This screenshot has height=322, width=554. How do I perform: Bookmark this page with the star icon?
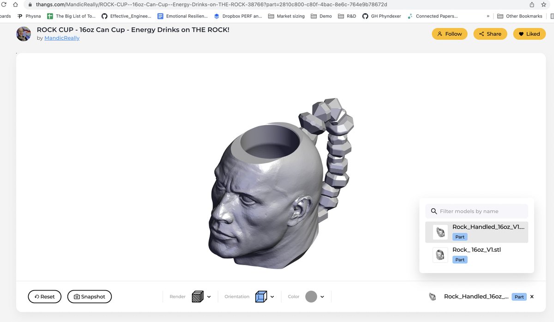tap(544, 5)
